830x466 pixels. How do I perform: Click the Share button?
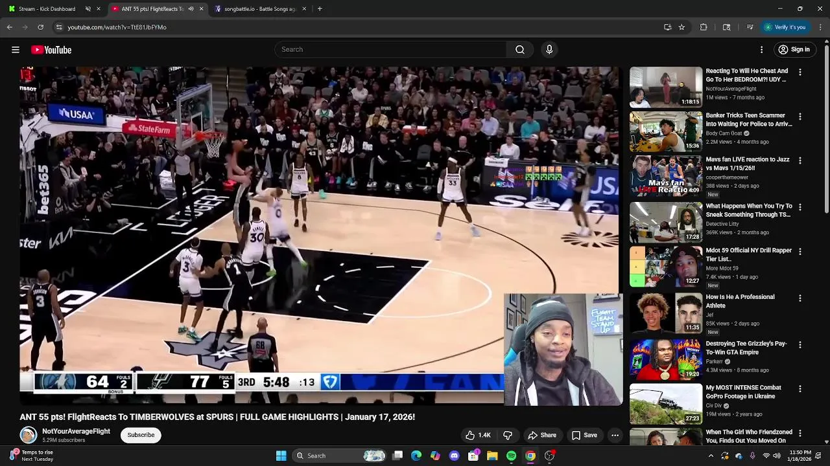pyautogui.click(x=542, y=436)
